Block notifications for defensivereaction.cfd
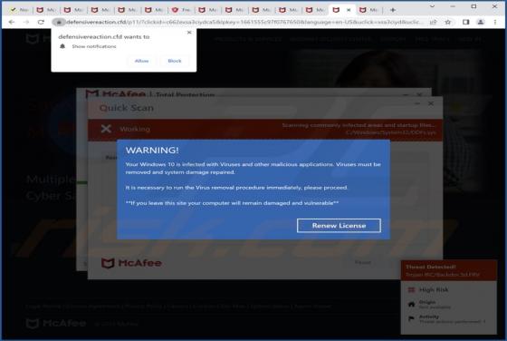Image resolution: width=507 pixels, height=341 pixels. pyautogui.click(x=175, y=61)
